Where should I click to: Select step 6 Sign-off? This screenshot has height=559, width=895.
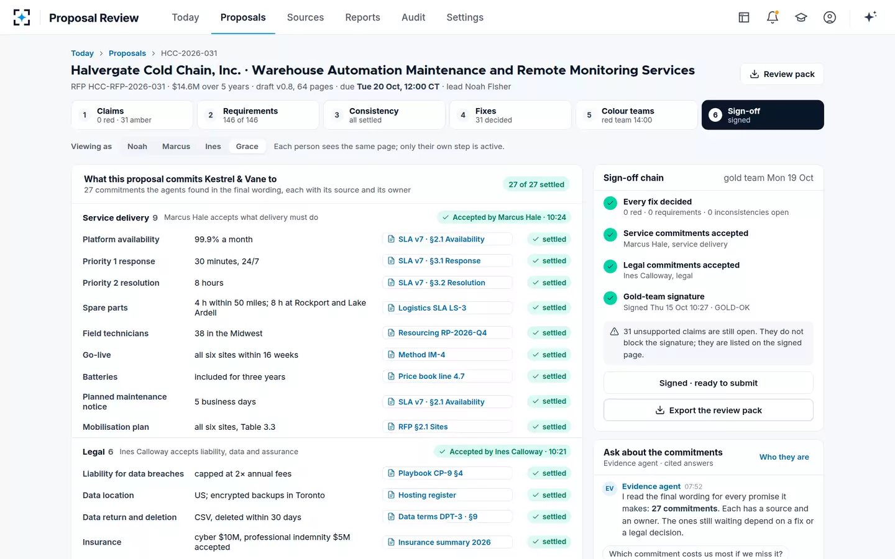[x=763, y=115]
